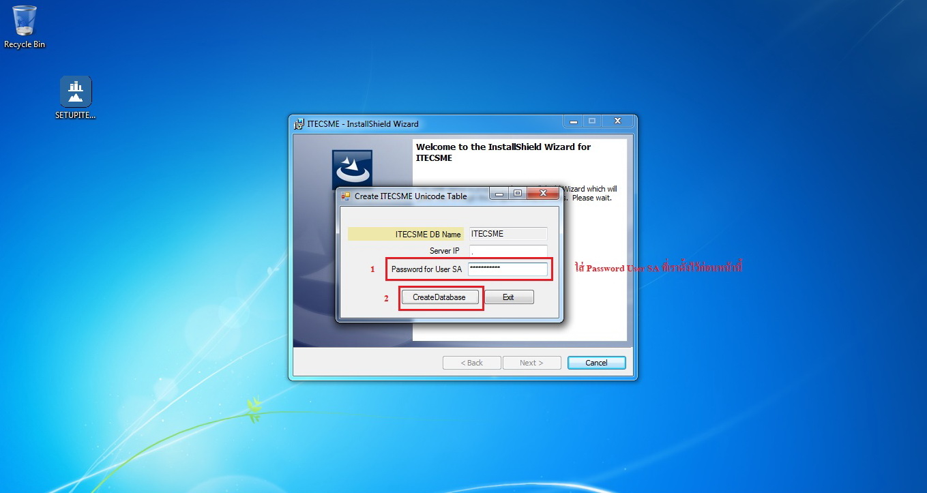Minimize the Create ITECSME Unicode Table dialog
Viewport: 927px width, 493px height.
[499, 194]
